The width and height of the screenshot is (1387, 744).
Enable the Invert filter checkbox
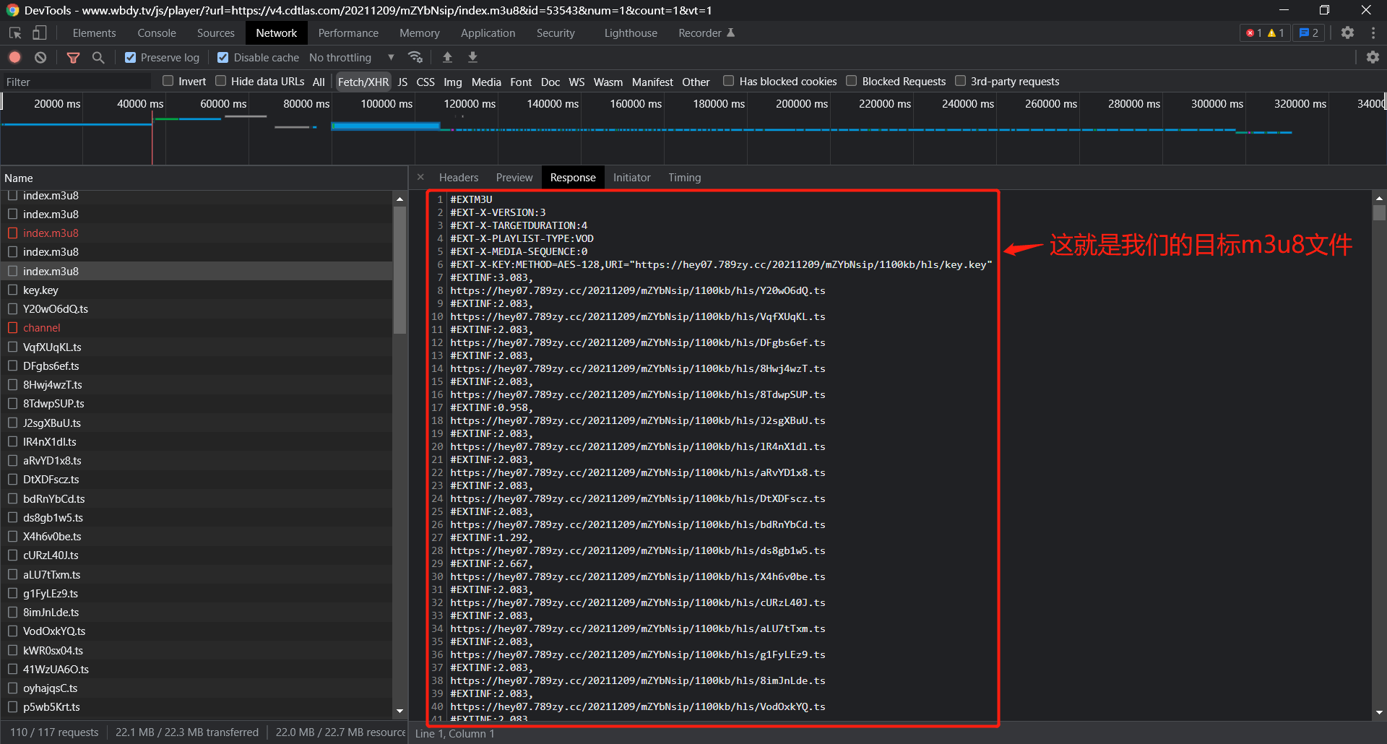click(168, 81)
